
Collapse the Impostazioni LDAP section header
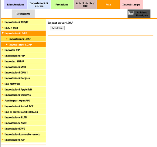tap(23, 33)
